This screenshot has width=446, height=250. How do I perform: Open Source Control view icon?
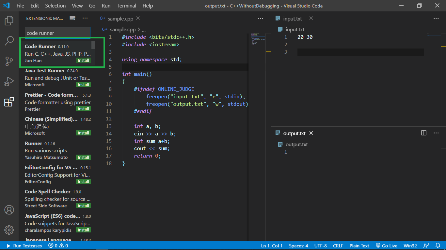pos(9,61)
